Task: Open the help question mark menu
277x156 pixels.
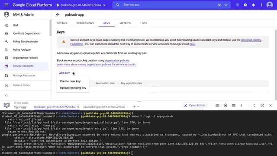Action: coord(245,5)
